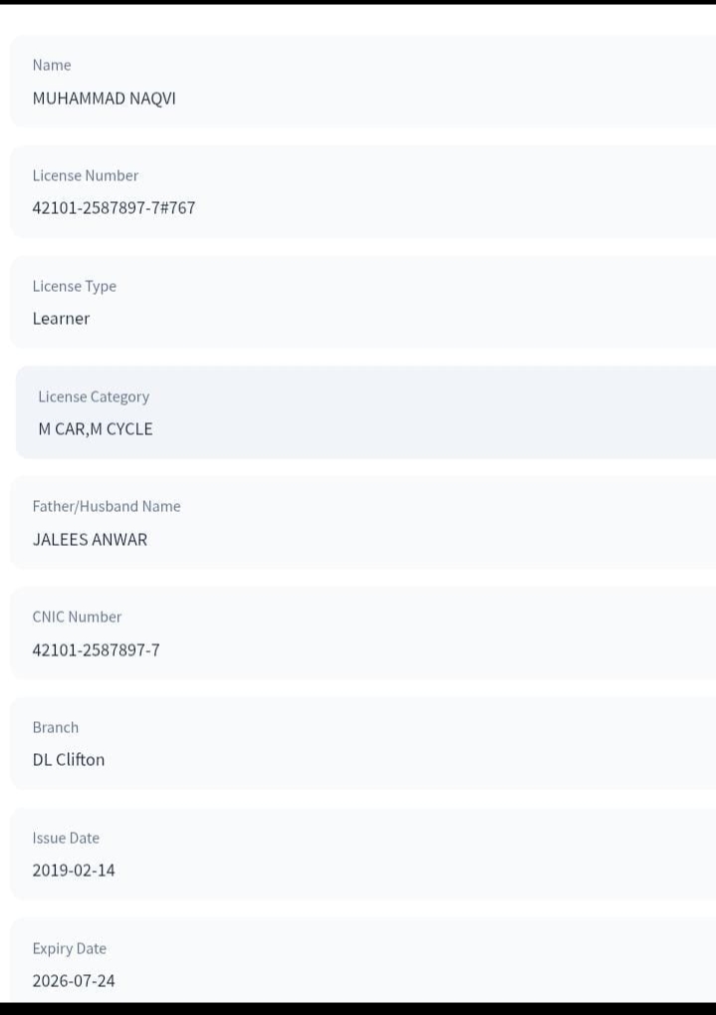
Task: Click the License Number label
Action: click(x=86, y=175)
